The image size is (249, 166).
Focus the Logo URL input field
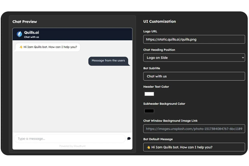(x=194, y=39)
